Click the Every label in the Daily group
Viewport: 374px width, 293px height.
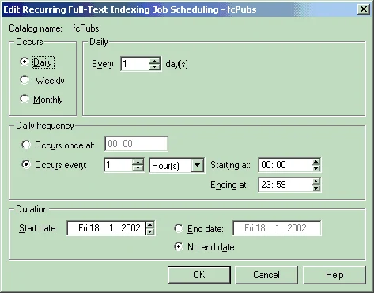click(x=103, y=64)
